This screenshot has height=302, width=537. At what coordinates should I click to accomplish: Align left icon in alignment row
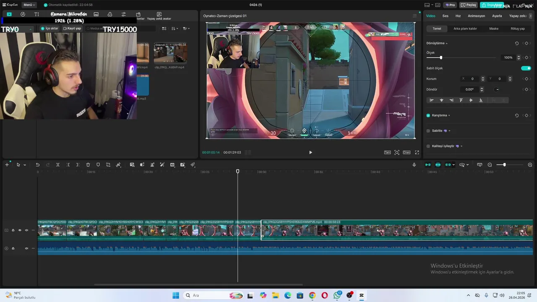(x=432, y=100)
